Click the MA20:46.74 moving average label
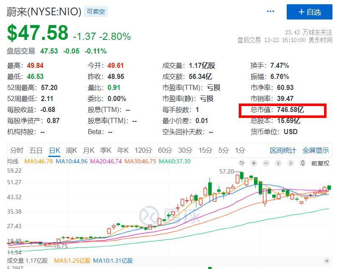352x269 pixels. coord(106,162)
